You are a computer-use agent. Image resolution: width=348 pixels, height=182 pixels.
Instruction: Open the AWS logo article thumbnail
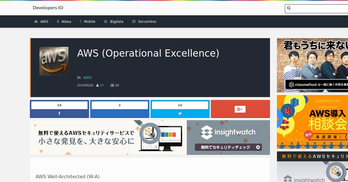54,61
